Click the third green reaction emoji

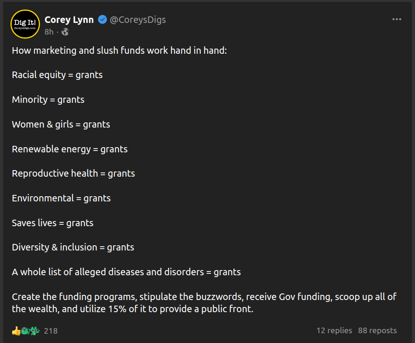(x=35, y=331)
